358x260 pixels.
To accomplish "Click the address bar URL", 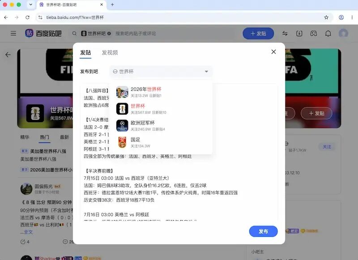I will 75,17.
